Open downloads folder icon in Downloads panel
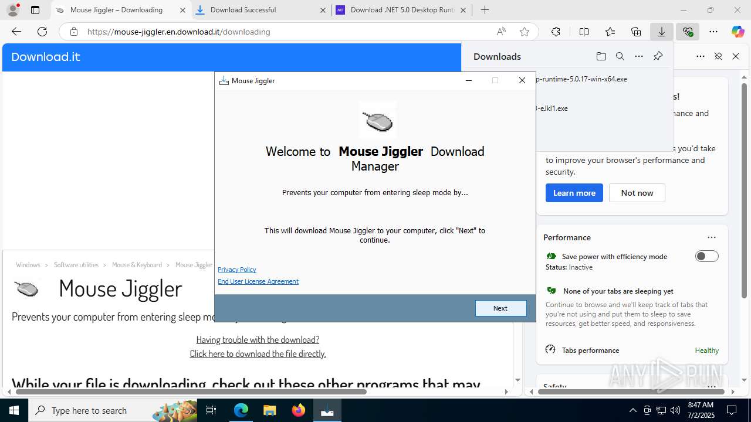 pyautogui.click(x=601, y=56)
